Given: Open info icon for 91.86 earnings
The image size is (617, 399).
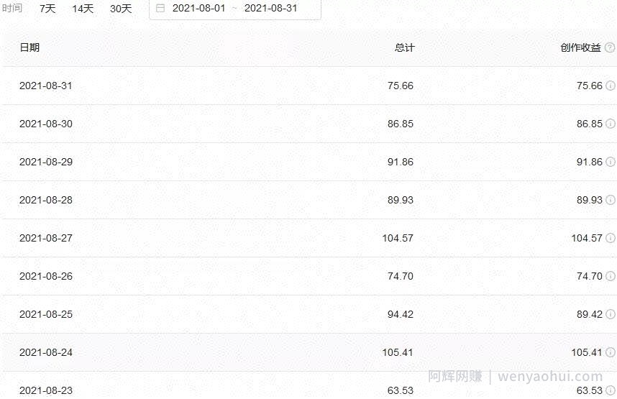Looking at the screenshot, I should 611,162.
